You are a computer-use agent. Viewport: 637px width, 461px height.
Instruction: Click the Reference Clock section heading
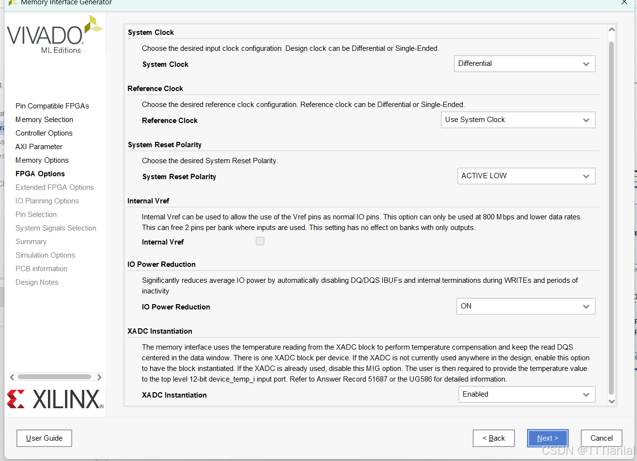(x=155, y=89)
